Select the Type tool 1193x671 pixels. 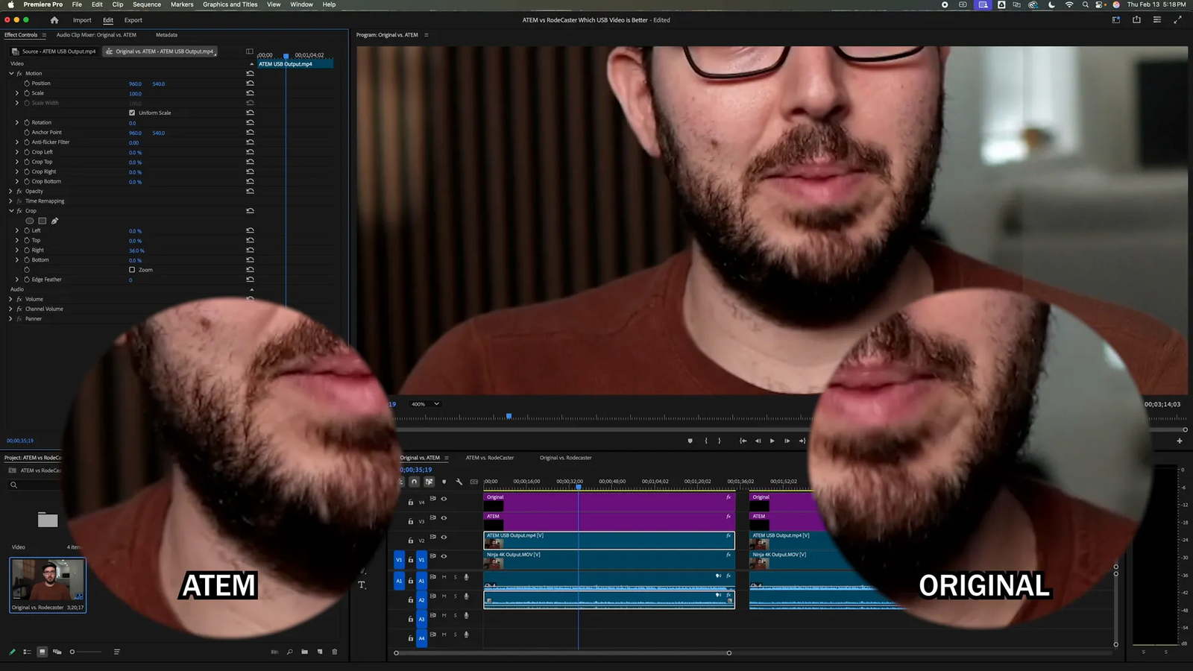pyautogui.click(x=362, y=585)
